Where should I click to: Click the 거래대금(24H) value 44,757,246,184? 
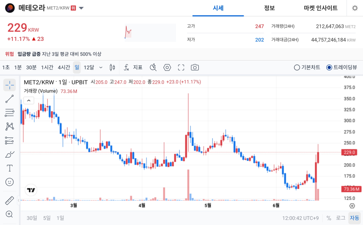tap(328, 40)
